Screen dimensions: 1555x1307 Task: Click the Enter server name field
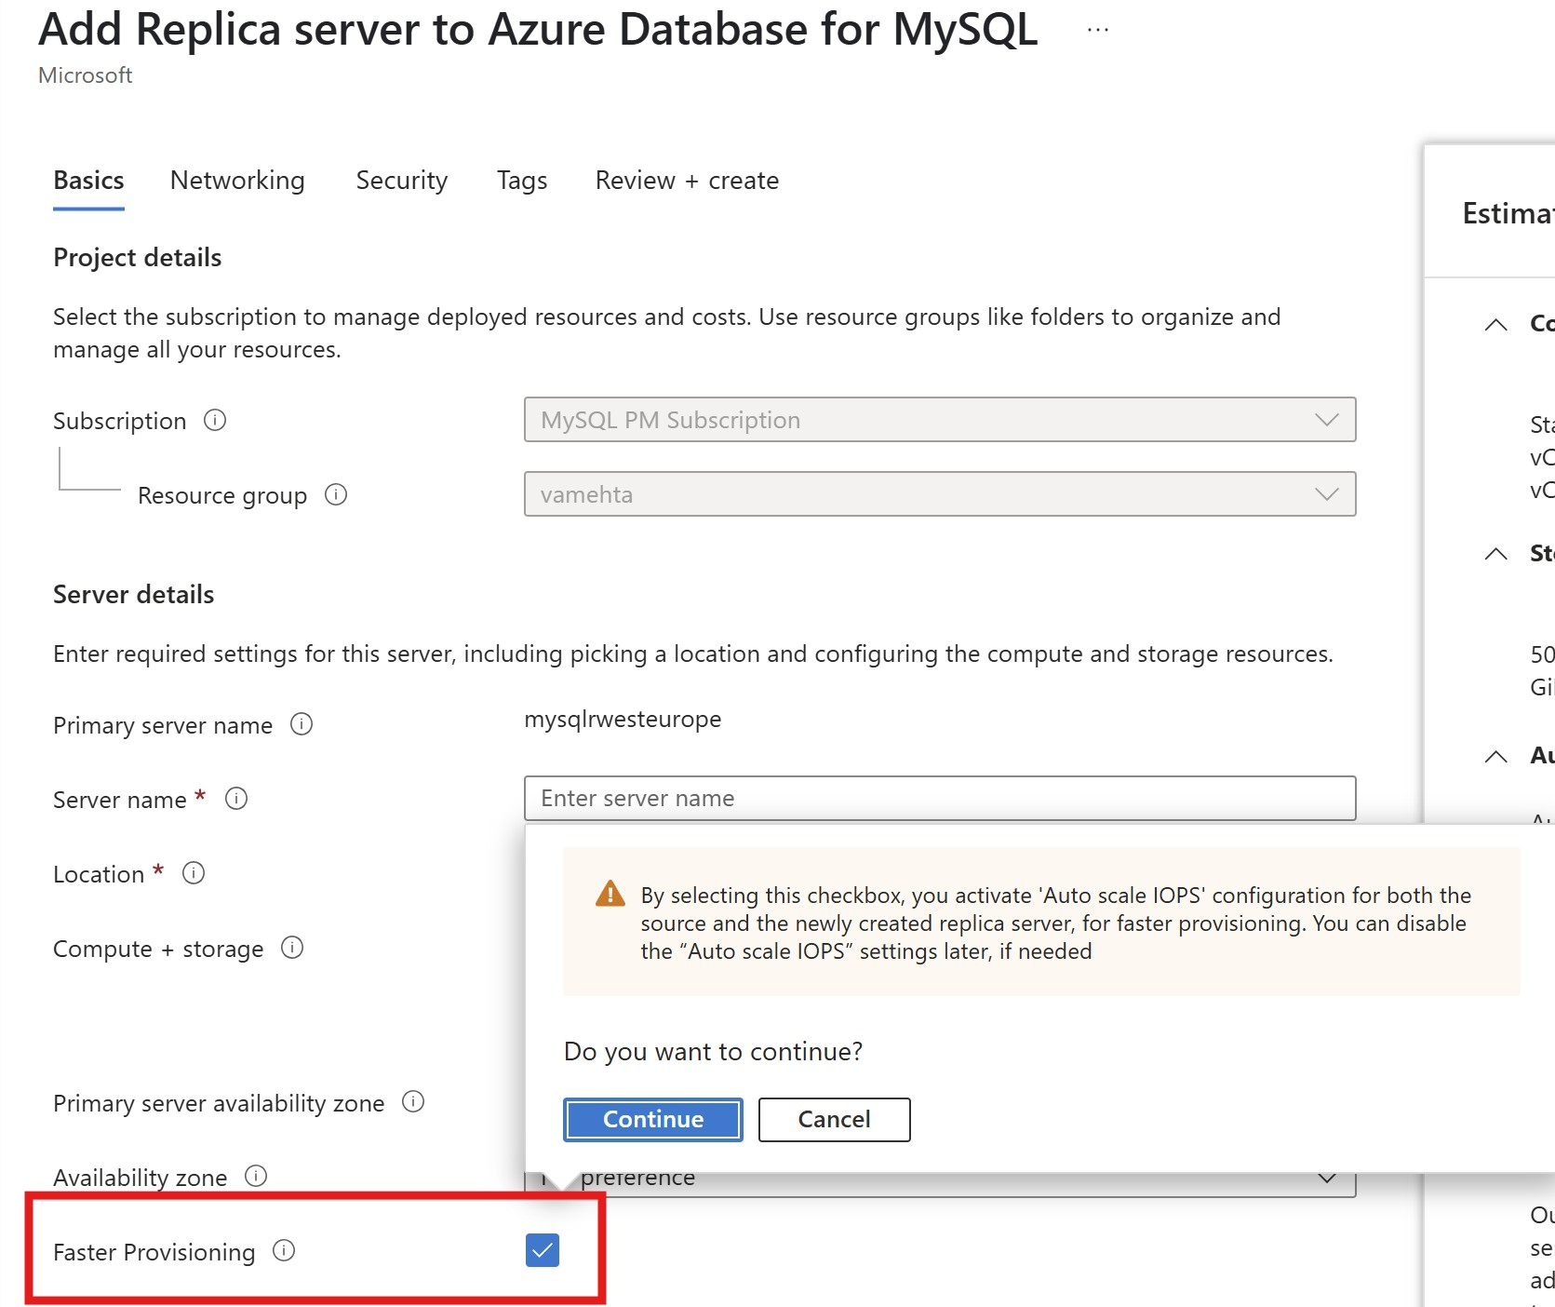pos(940,799)
